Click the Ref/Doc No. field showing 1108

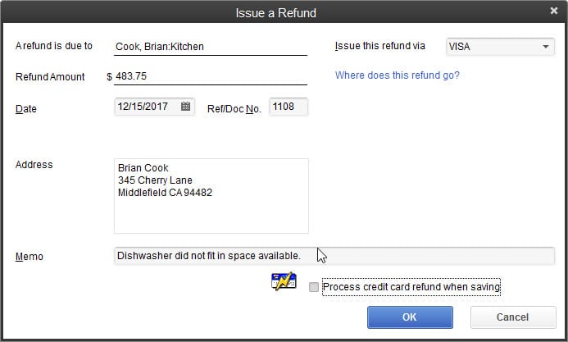288,107
